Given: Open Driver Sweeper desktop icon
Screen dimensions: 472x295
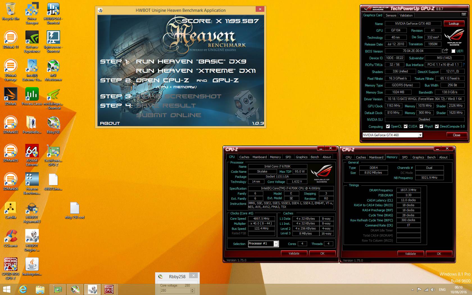Looking at the screenshot, I should point(32,13).
